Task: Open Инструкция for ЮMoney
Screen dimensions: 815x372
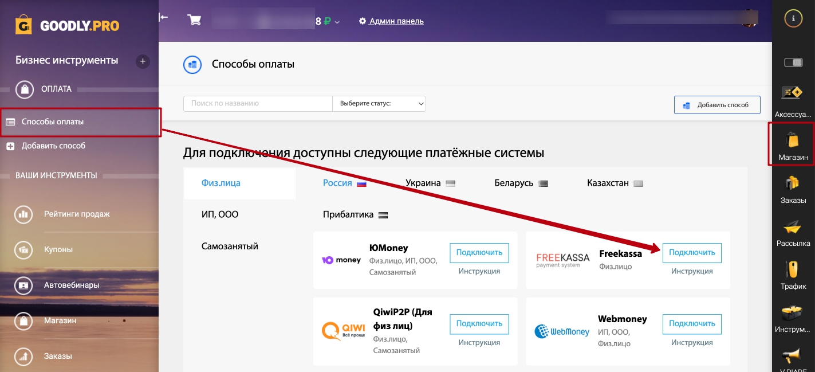Action: coord(479,271)
